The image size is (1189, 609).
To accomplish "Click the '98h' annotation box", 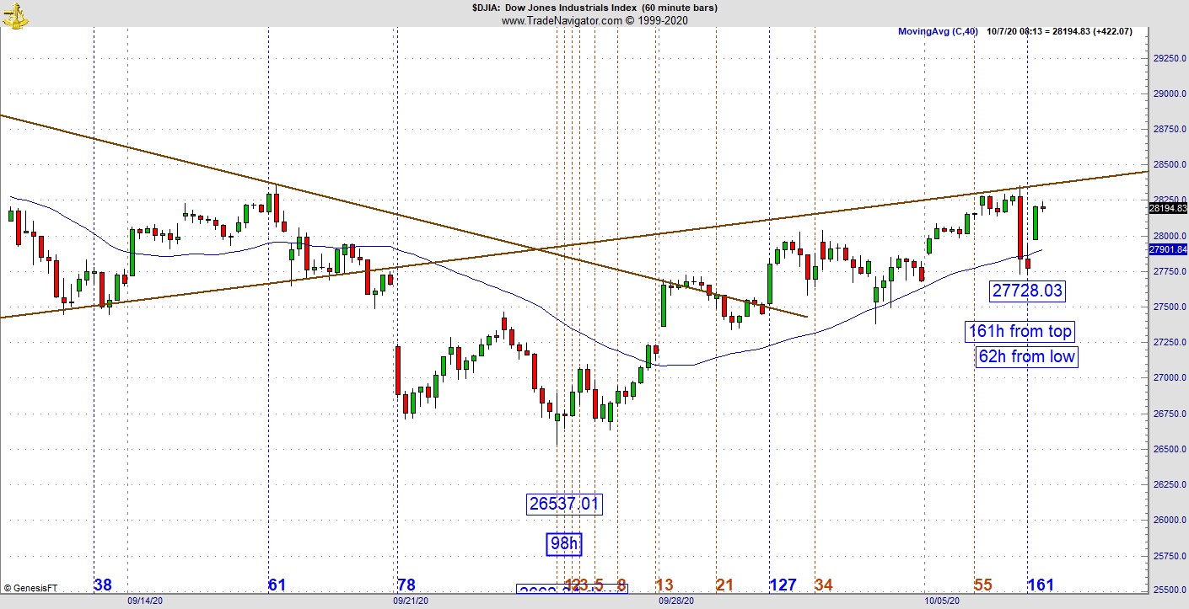I will [x=565, y=544].
